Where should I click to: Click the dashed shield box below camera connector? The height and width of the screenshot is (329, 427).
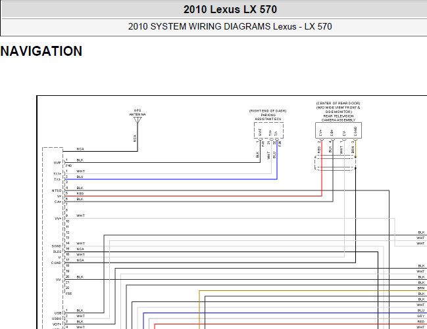tap(336, 163)
